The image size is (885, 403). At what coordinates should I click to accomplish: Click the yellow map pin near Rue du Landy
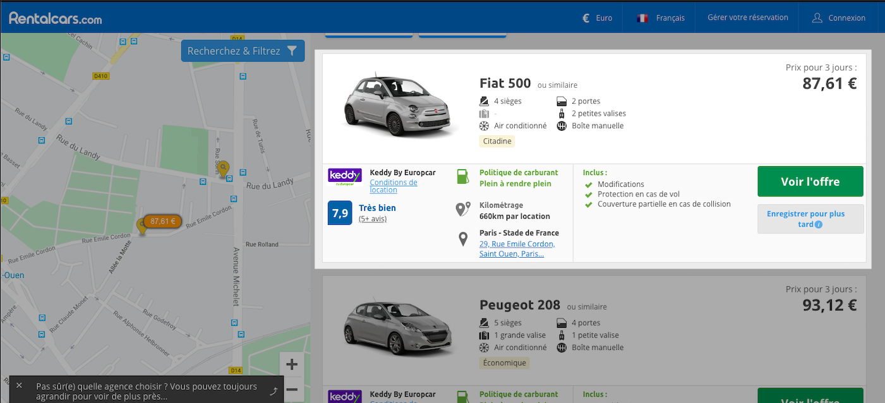(x=223, y=170)
